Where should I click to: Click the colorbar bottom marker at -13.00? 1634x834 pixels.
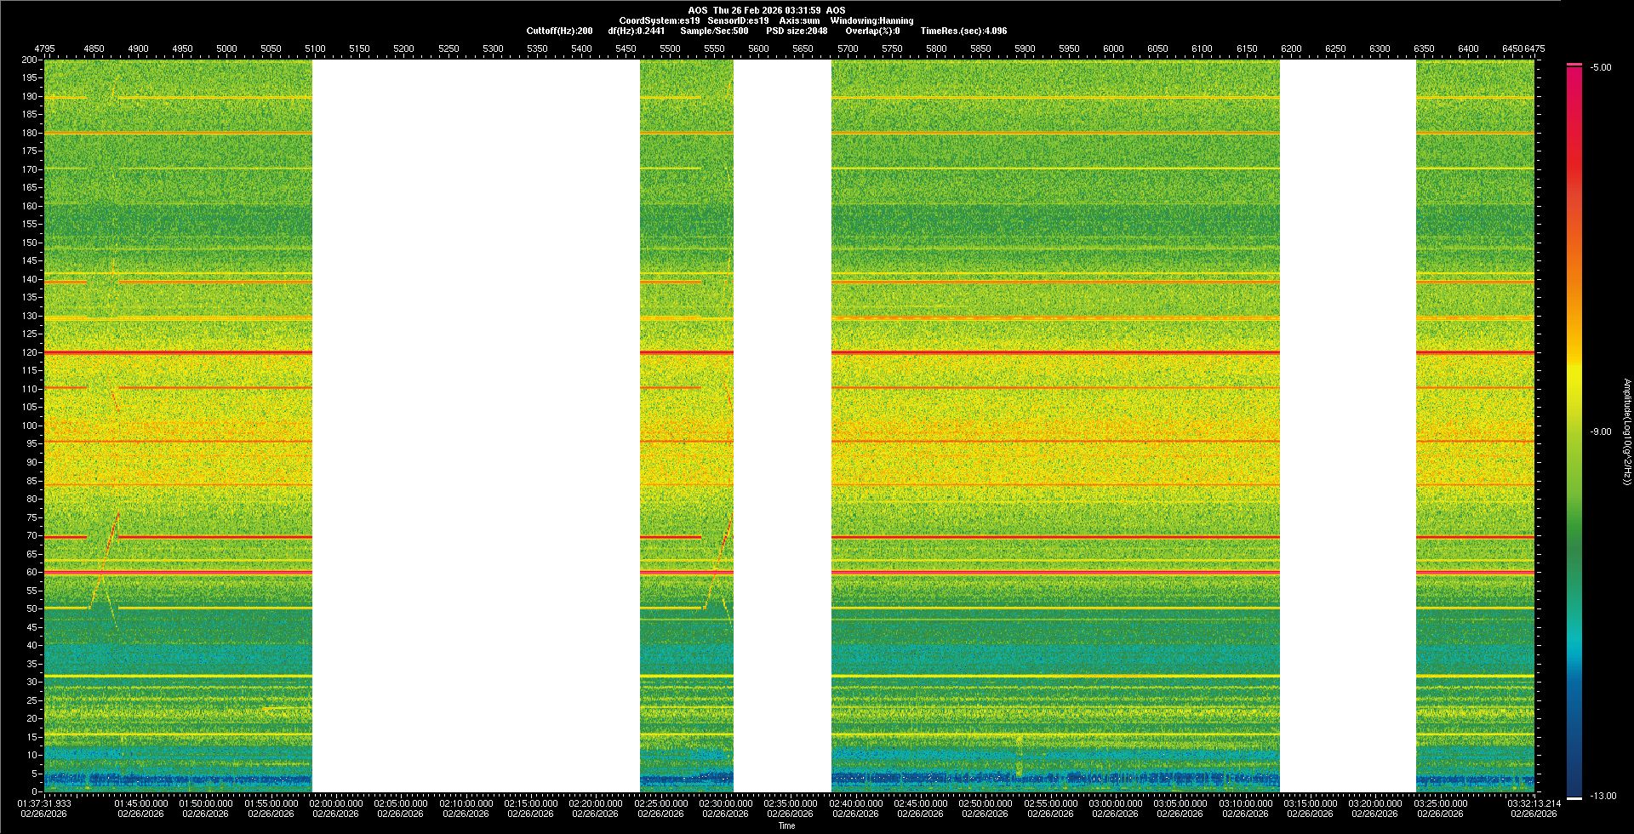(1574, 797)
